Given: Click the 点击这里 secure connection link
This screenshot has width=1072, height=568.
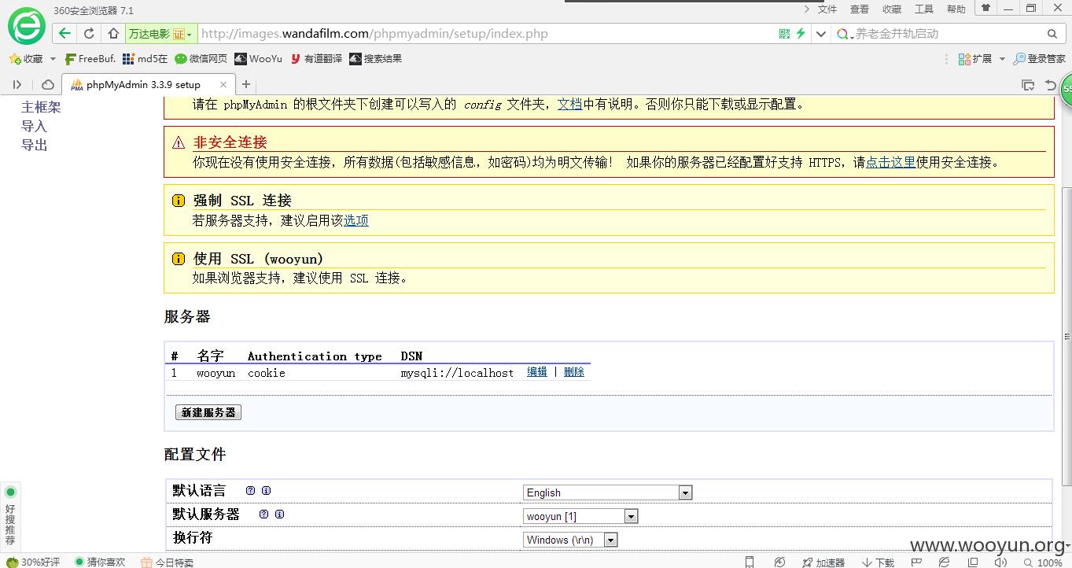Looking at the screenshot, I should coord(891,162).
